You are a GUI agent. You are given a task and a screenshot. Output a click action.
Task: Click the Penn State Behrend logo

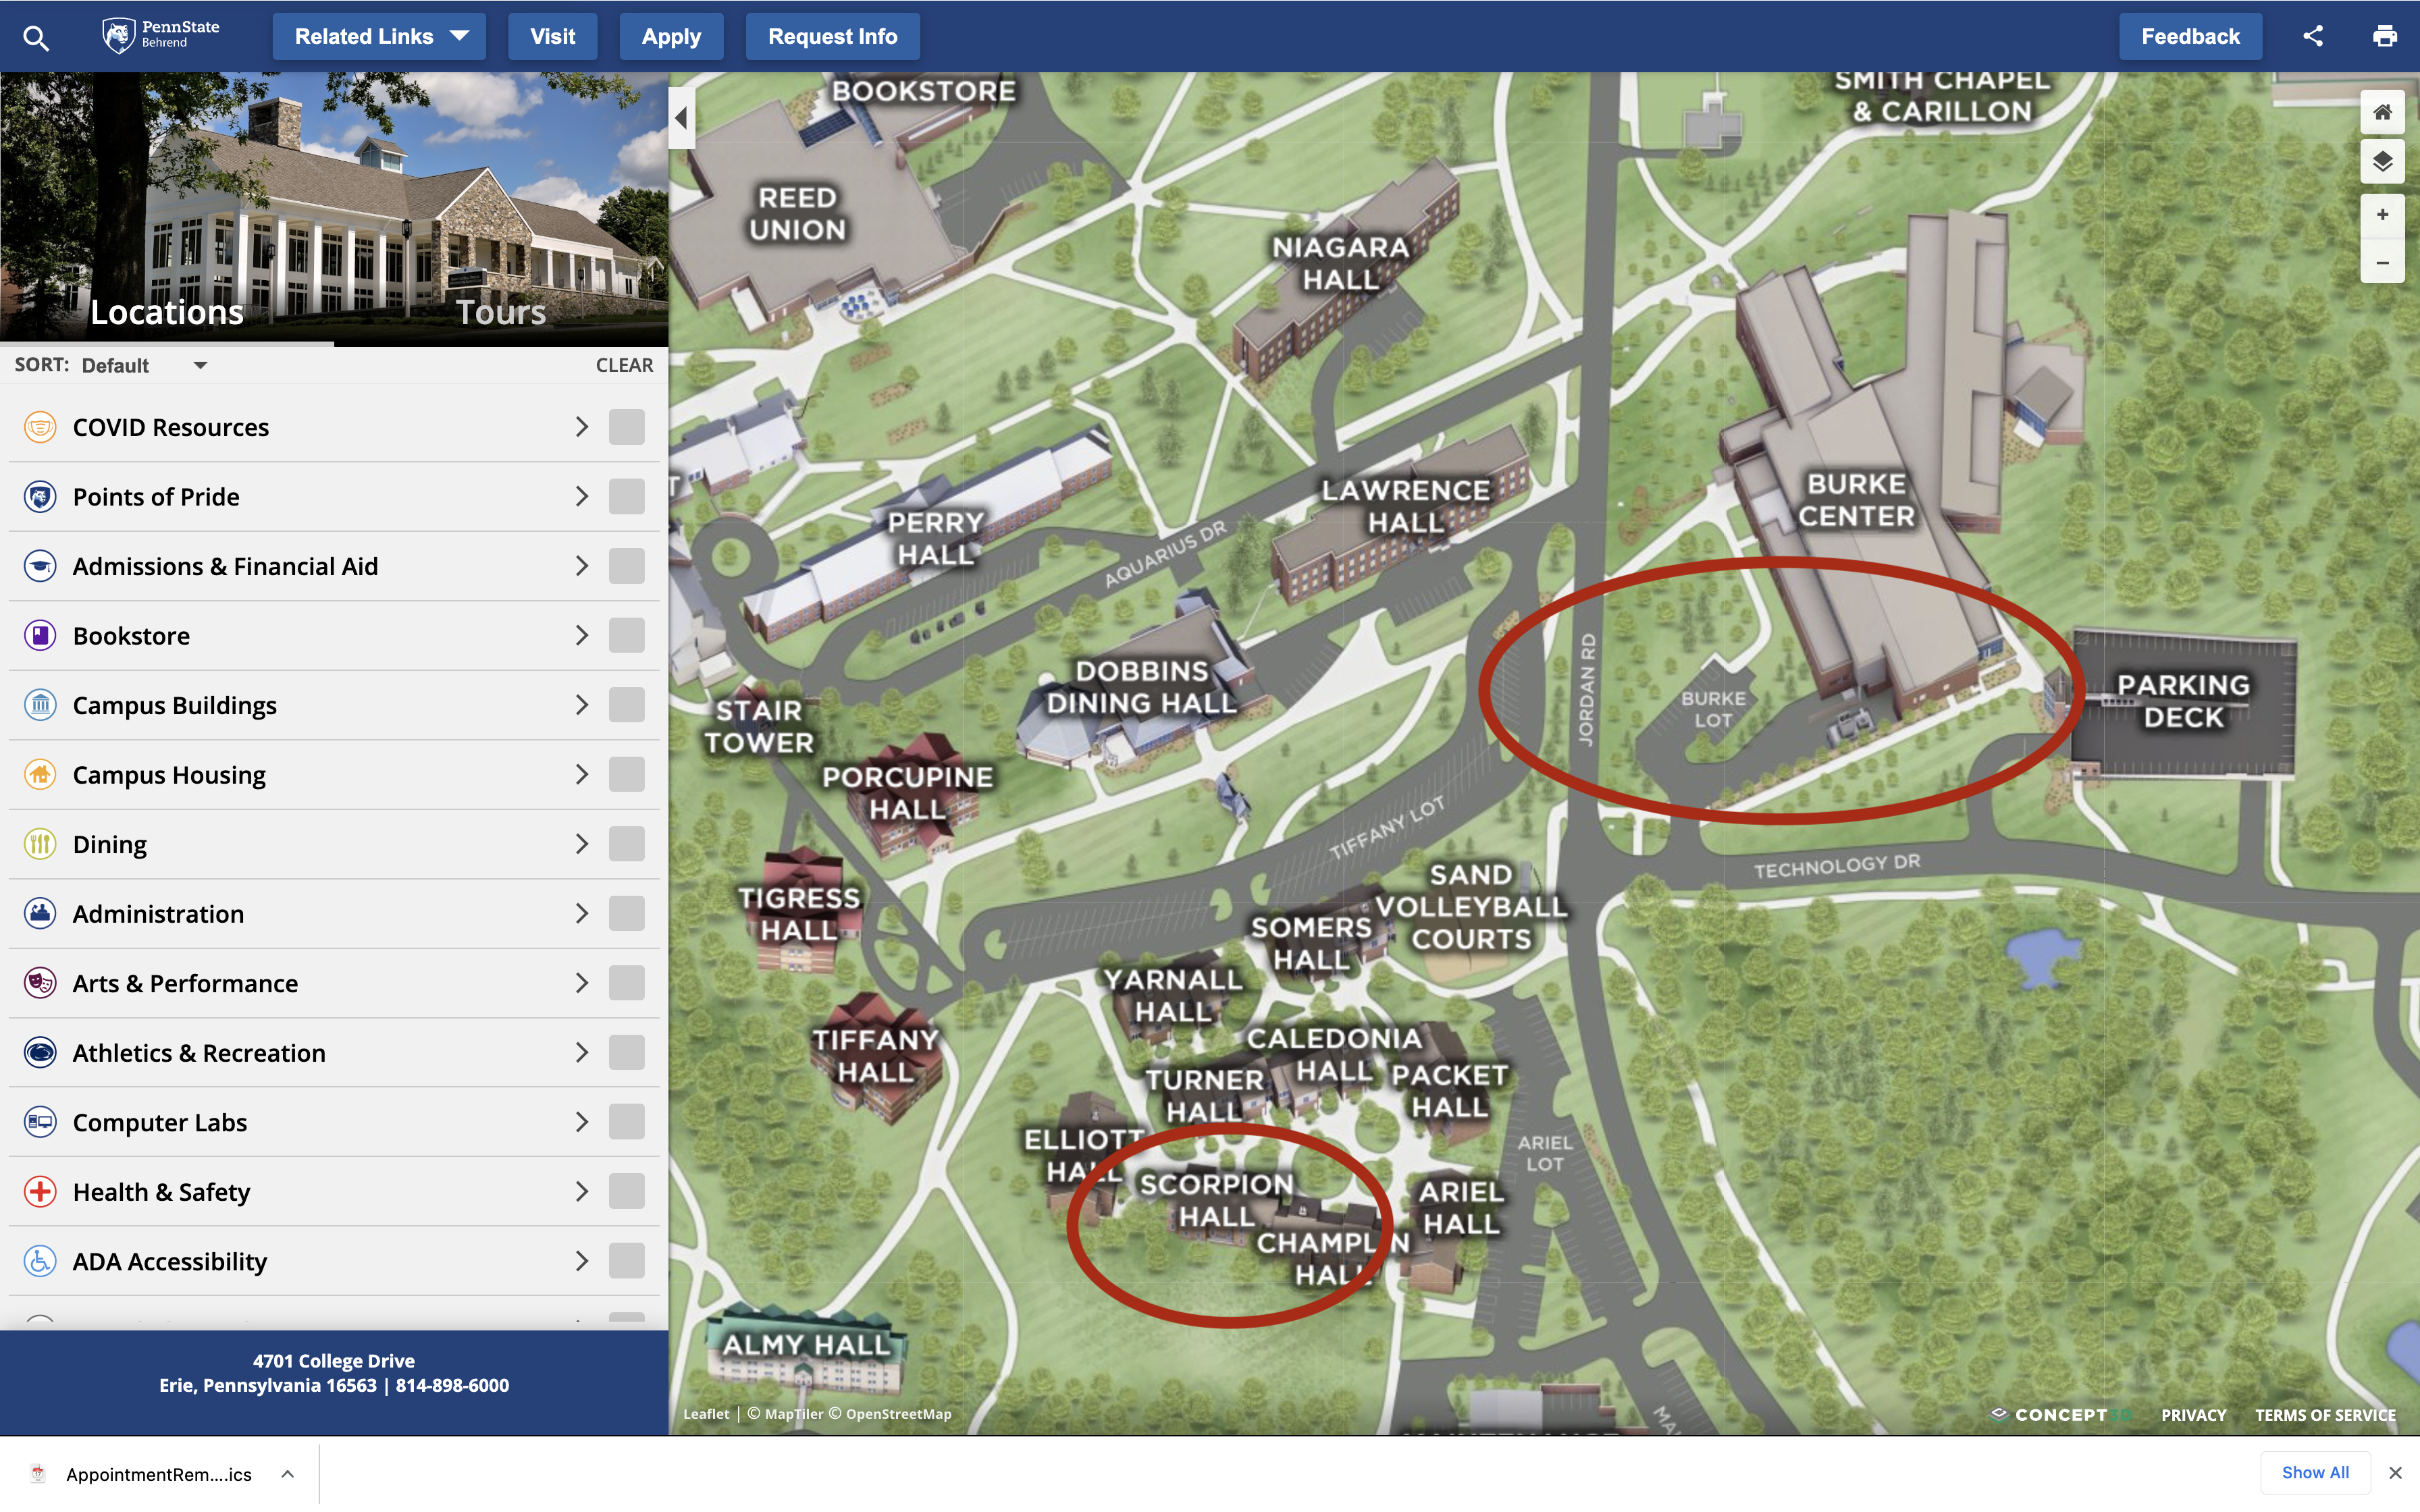click(x=160, y=35)
